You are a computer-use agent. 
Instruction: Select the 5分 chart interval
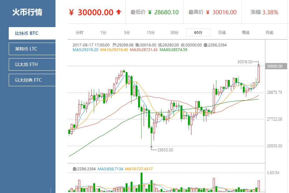tap(127, 32)
